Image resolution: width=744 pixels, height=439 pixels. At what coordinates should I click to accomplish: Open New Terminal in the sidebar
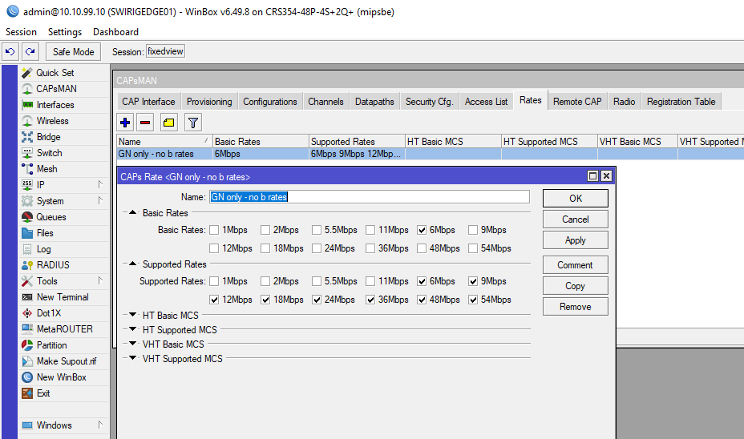[62, 297]
